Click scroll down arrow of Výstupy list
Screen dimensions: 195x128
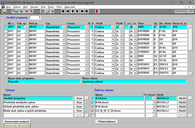[87, 116]
